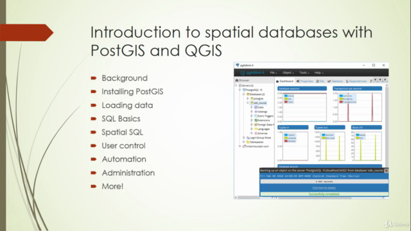Click the Casts node icon
This screenshot has width=411, height=231.
click(256, 107)
